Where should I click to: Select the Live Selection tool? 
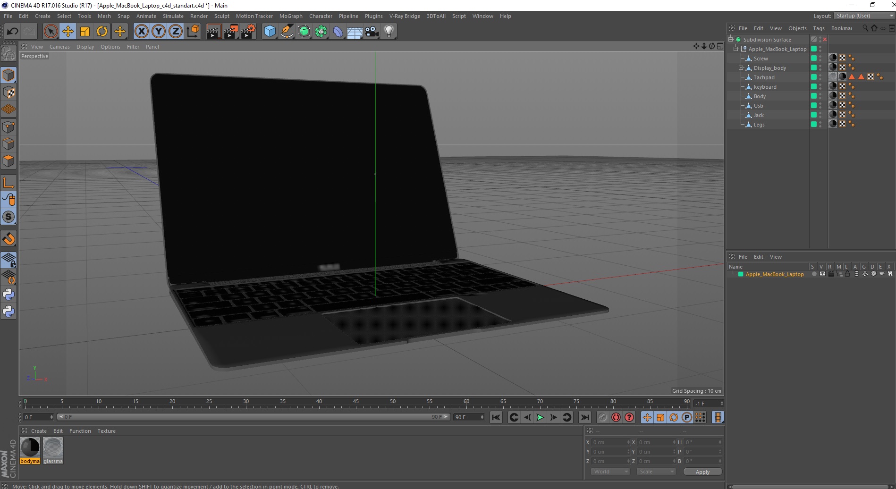(51, 32)
